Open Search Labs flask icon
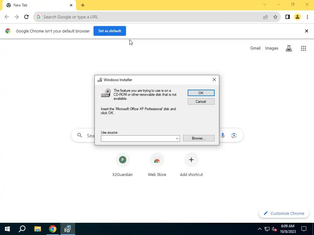The width and height of the screenshot is (314, 235). point(289,48)
